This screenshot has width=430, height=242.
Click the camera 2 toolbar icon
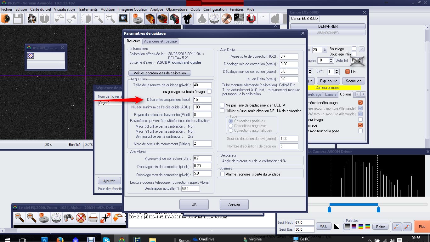162,19
